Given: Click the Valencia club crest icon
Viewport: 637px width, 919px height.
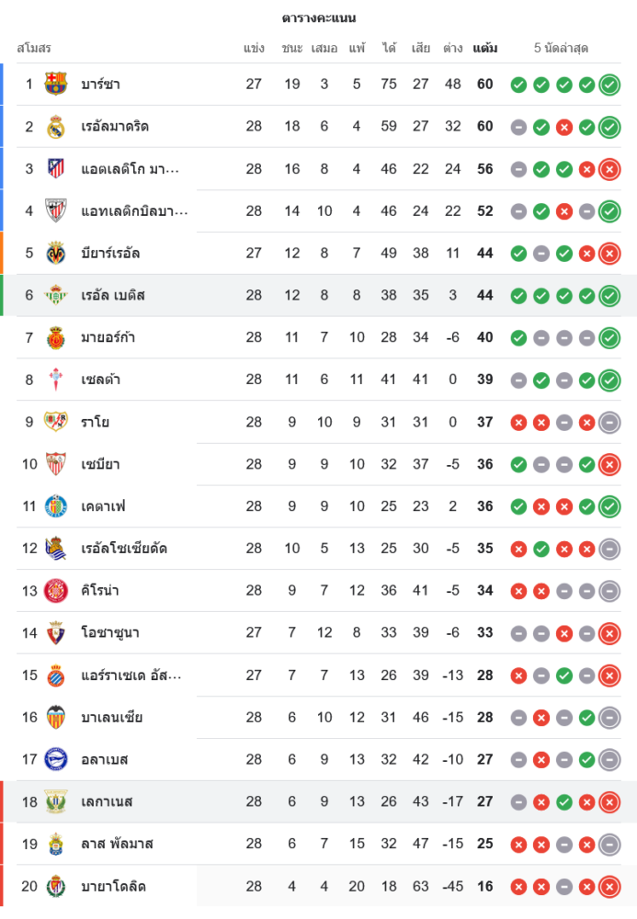Looking at the screenshot, I should pos(56,717).
